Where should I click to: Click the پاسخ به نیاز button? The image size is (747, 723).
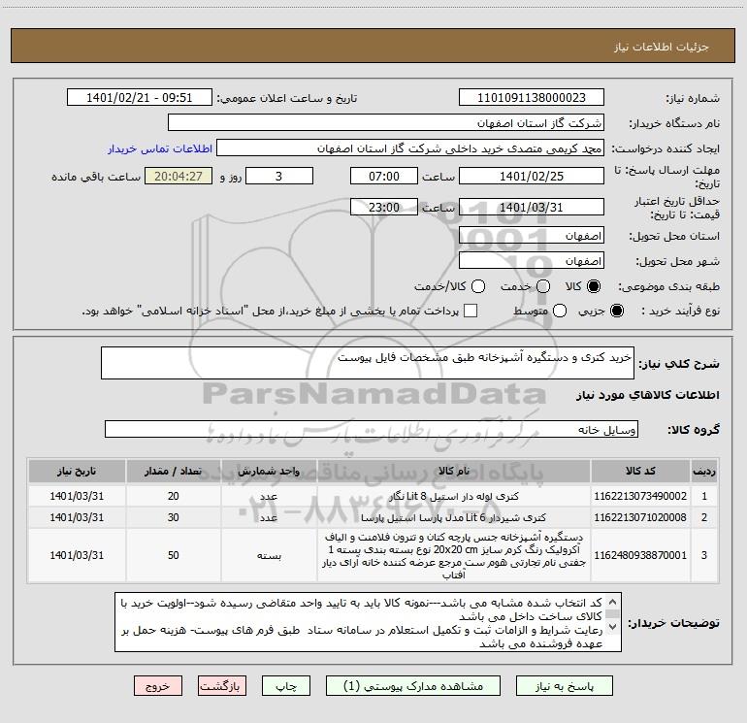pyautogui.click(x=564, y=686)
